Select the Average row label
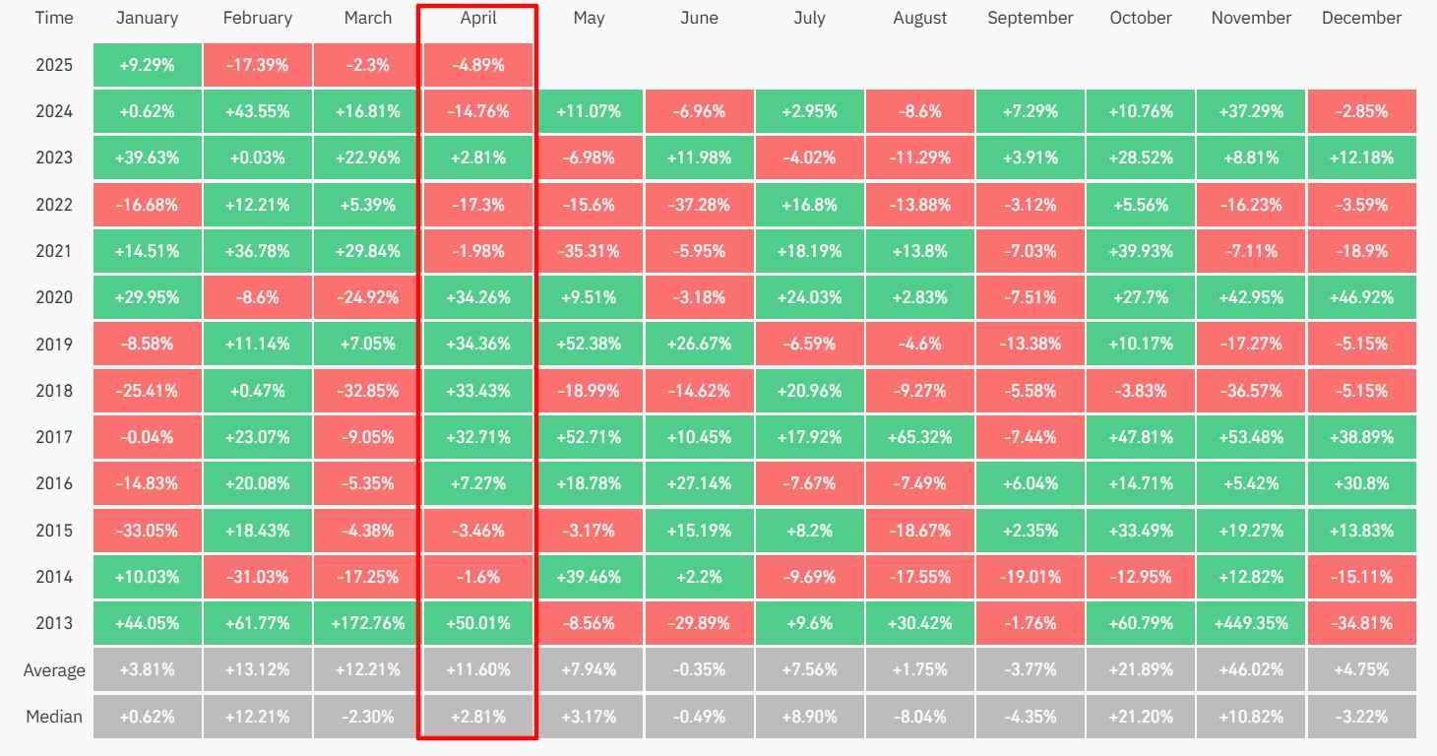1437x756 pixels. click(x=54, y=670)
